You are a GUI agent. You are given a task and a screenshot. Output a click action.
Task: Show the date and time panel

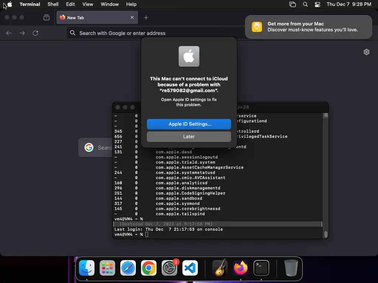point(349,4)
